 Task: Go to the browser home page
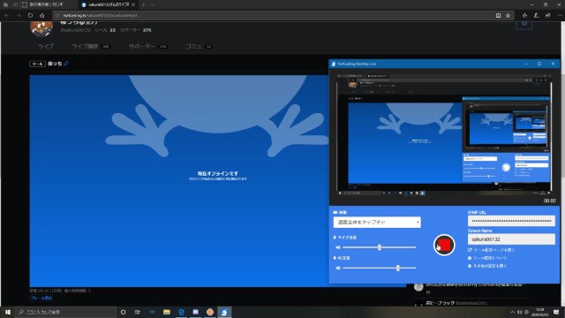point(42,16)
